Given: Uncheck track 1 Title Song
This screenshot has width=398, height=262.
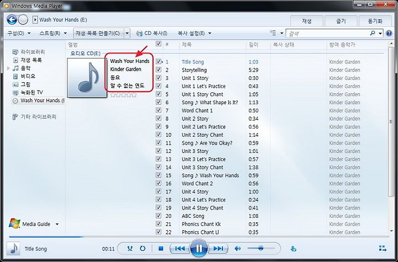Looking at the screenshot, I should pos(159,61).
